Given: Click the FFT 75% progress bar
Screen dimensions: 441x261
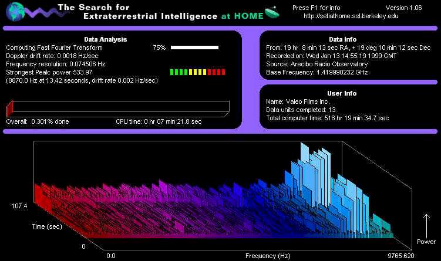Looking at the screenshot, I should coord(194,48).
